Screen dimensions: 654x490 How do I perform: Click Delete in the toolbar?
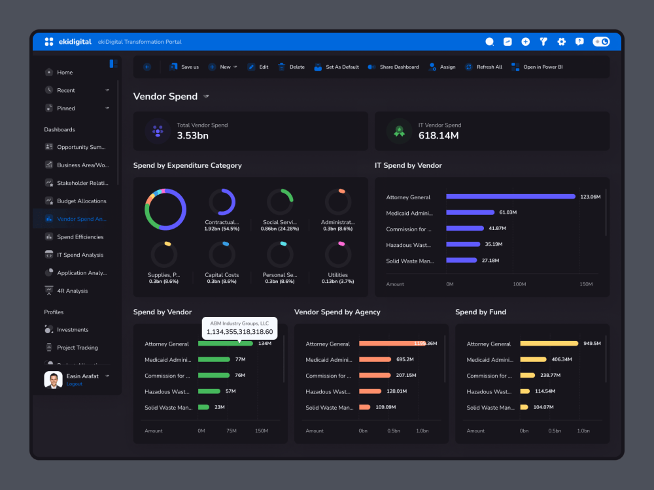click(291, 67)
